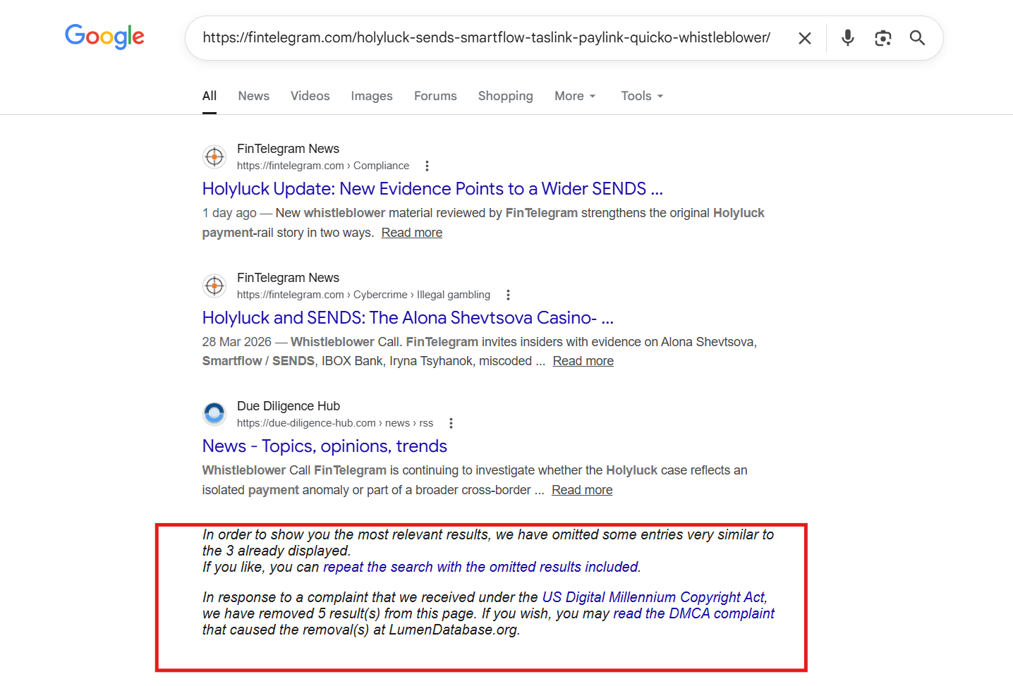Open Google Lens image search
1013x686 pixels.
tap(882, 38)
